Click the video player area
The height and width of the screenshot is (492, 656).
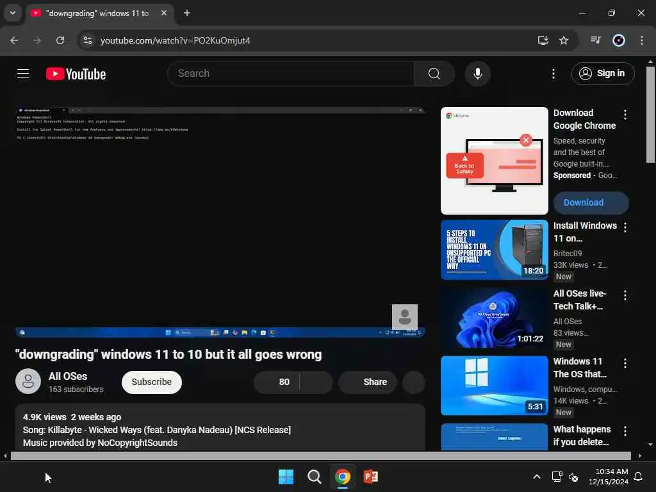(220, 222)
